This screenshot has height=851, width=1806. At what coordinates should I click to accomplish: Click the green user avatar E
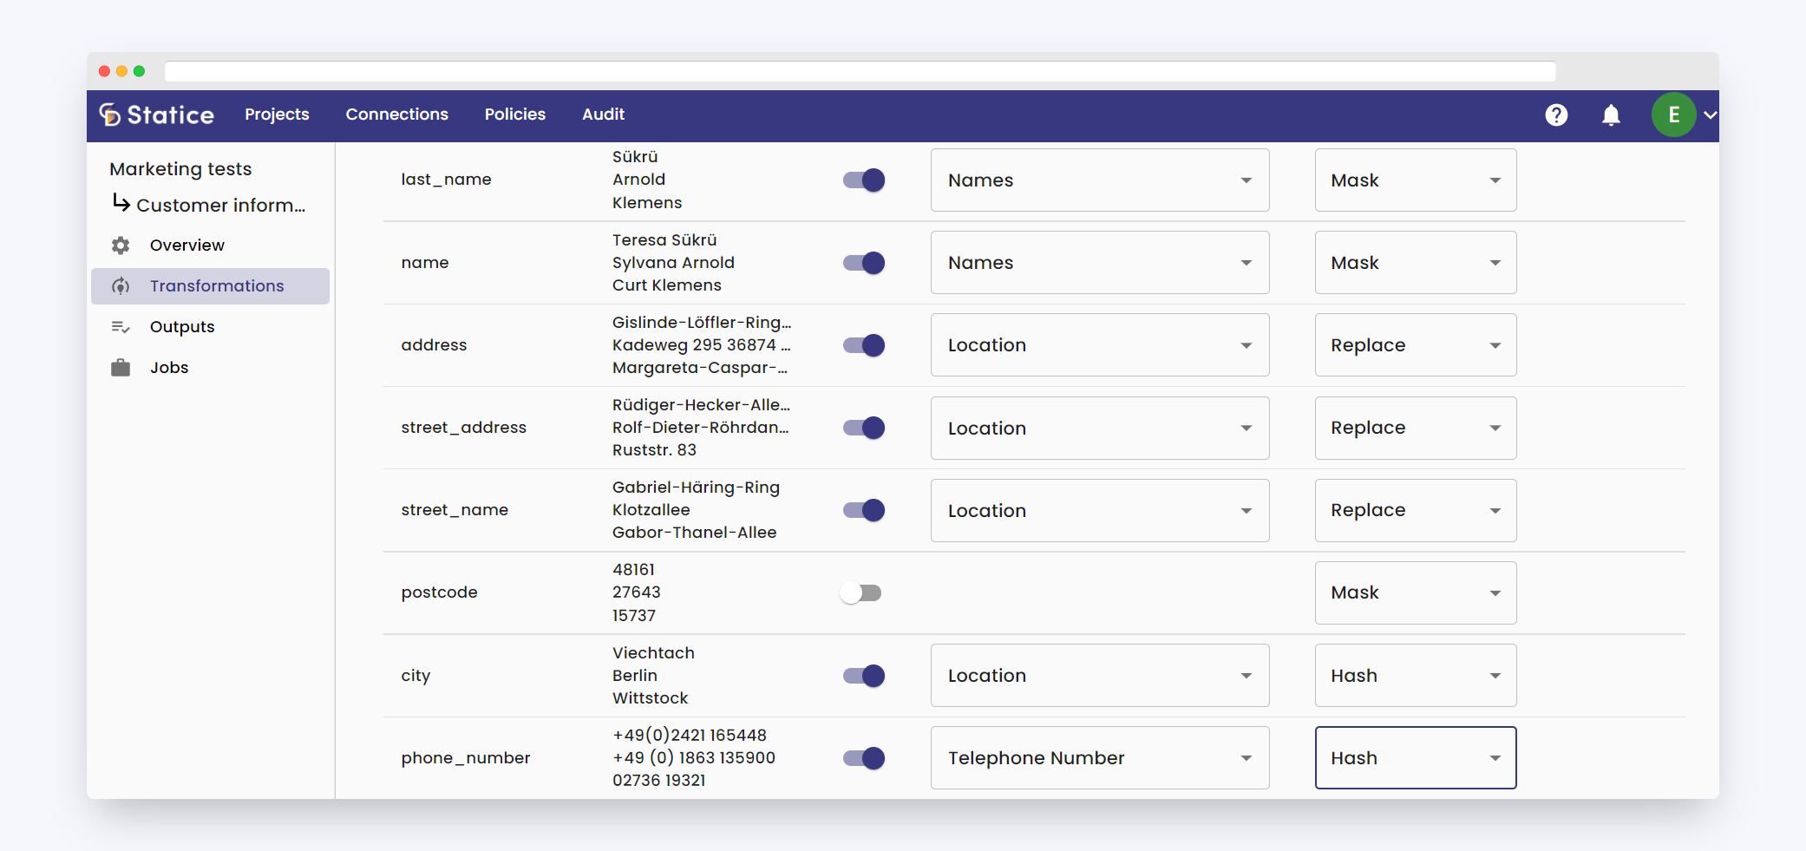[1673, 115]
